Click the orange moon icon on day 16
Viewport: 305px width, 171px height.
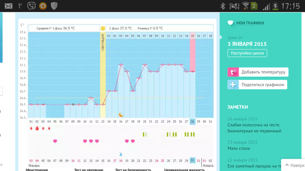(x=121, y=115)
